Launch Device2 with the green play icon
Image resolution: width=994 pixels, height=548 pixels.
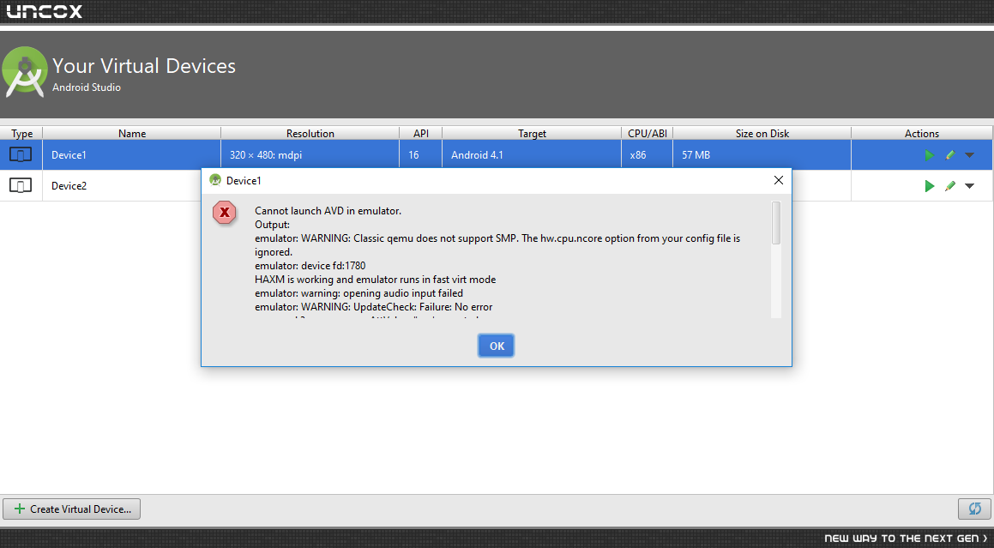(930, 186)
